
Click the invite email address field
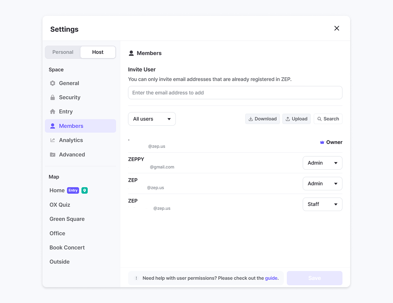pyautogui.click(x=235, y=93)
